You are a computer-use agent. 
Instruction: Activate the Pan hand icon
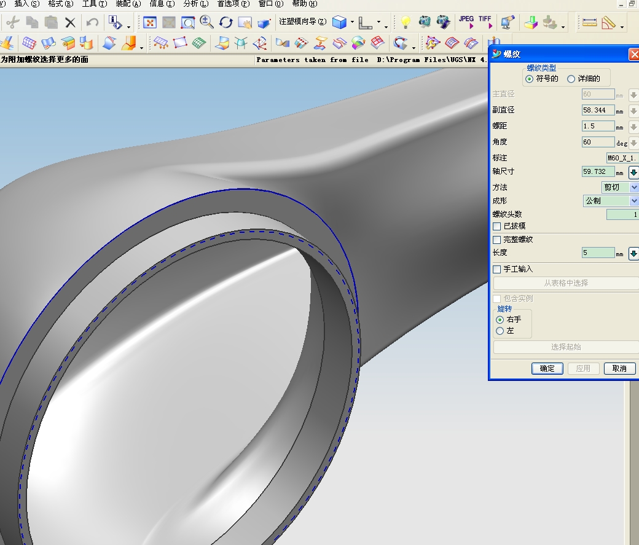coord(245,22)
